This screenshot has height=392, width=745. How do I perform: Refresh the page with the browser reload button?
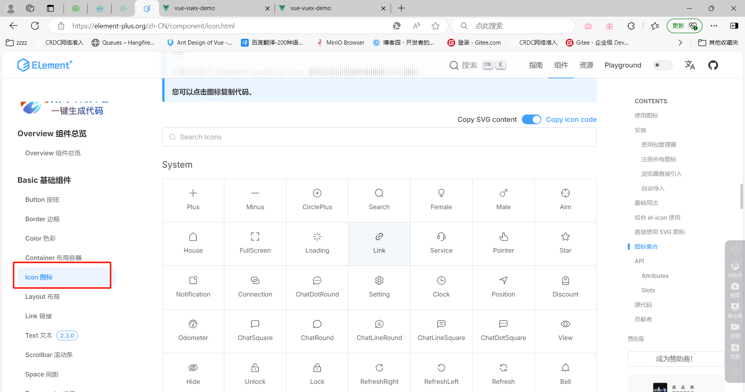coord(35,26)
